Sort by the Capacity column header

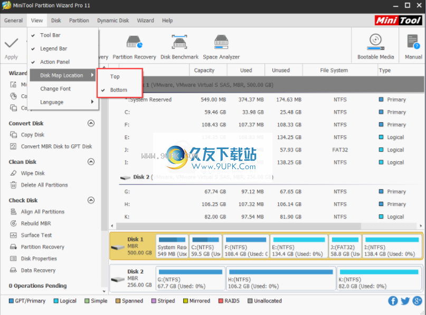208,70
